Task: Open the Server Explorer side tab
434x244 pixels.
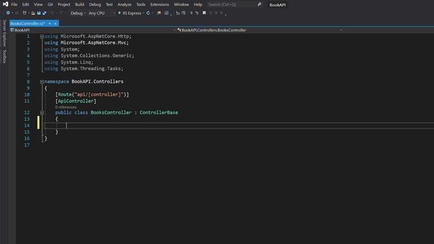Action: (4, 33)
